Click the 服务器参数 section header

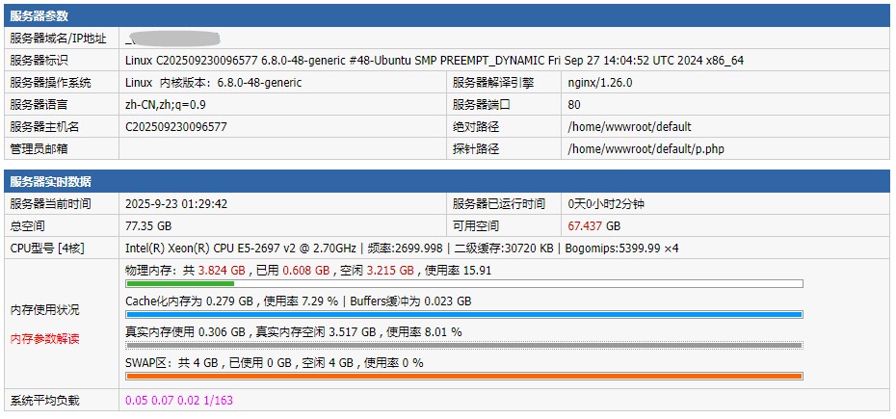pyautogui.click(x=39, y=16)
